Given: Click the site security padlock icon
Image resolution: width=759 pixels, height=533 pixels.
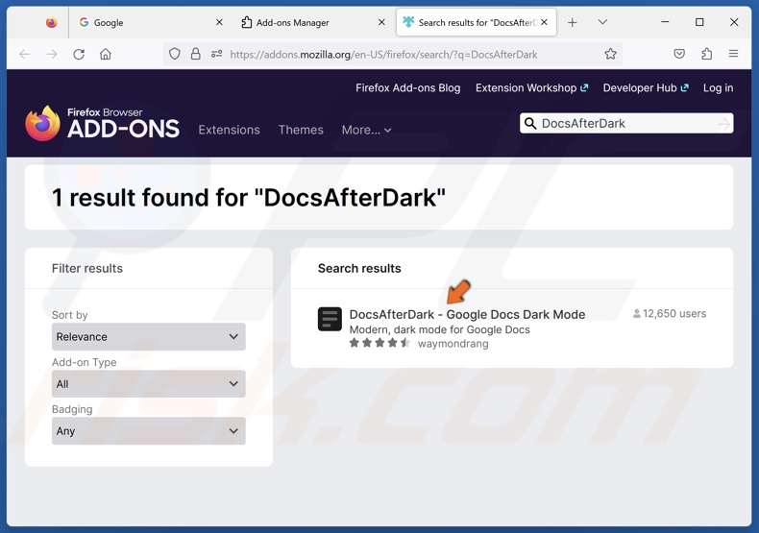Looking at the screenshot, I should (x=196, y=54).
